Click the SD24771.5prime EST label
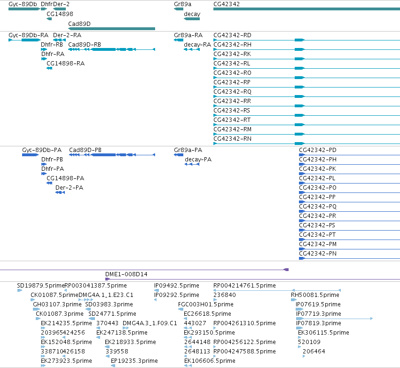The width and height of the screenshot is (400, 368). (112, 313)
